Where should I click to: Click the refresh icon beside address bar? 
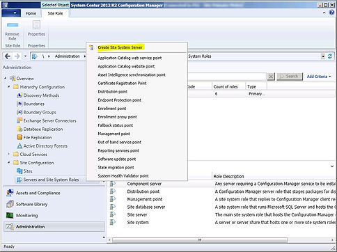coord(330,56)
